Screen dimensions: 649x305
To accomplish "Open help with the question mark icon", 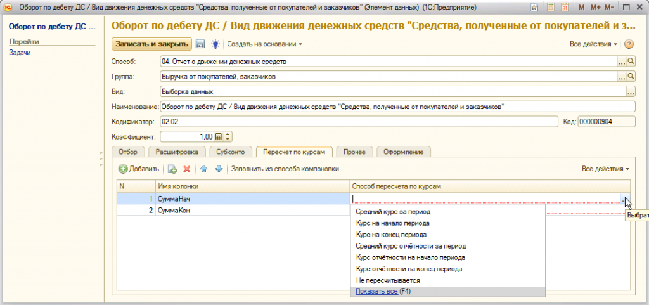I will [629, 44].
